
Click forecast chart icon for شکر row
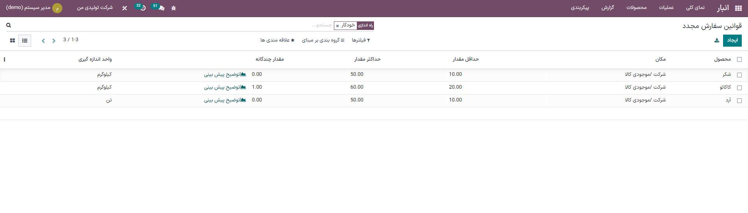(x=243, y=74)
